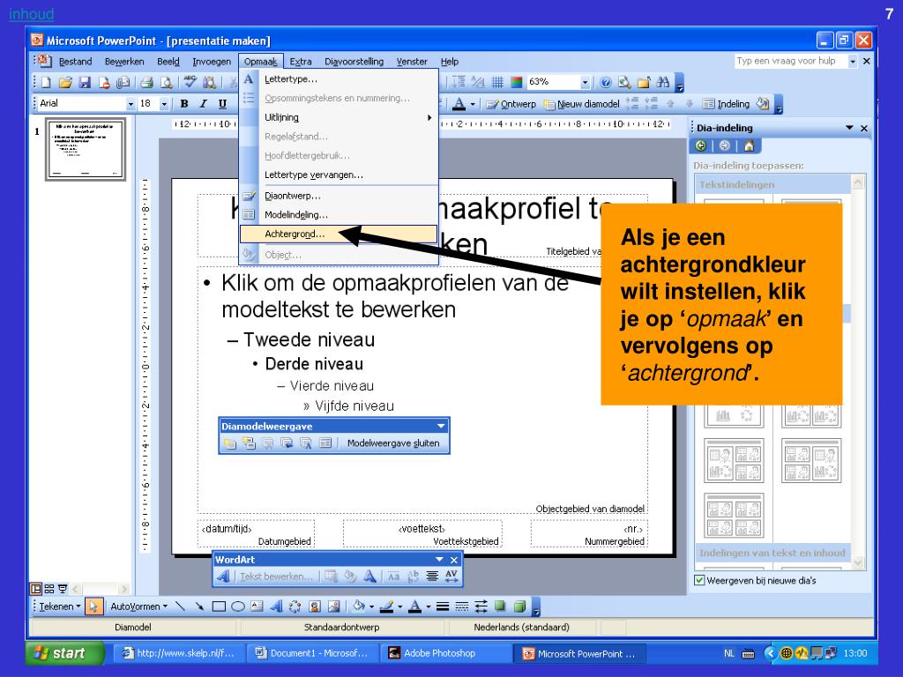The width and height of the screenshot is (903, 677).
Task: Click the Print toolbar icon
Action: click(x=147, y=83)
